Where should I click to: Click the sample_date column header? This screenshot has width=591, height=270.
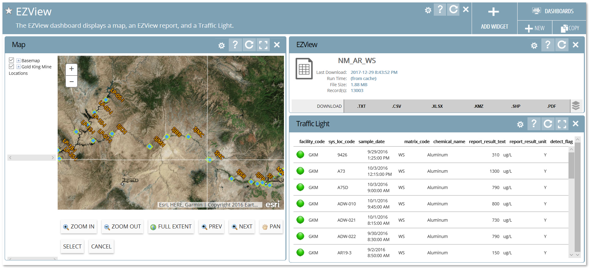[371, 142]
